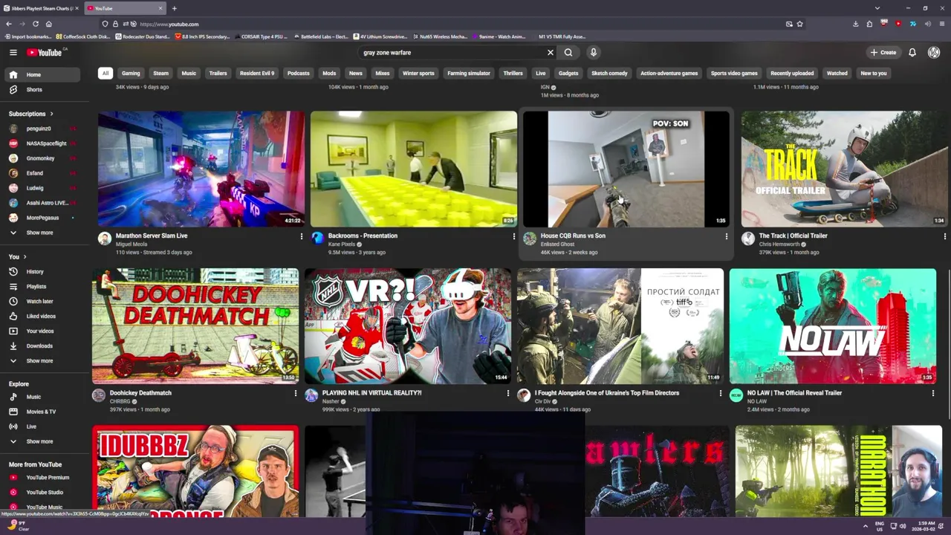Open YouTube Studio link

(41, 493)
